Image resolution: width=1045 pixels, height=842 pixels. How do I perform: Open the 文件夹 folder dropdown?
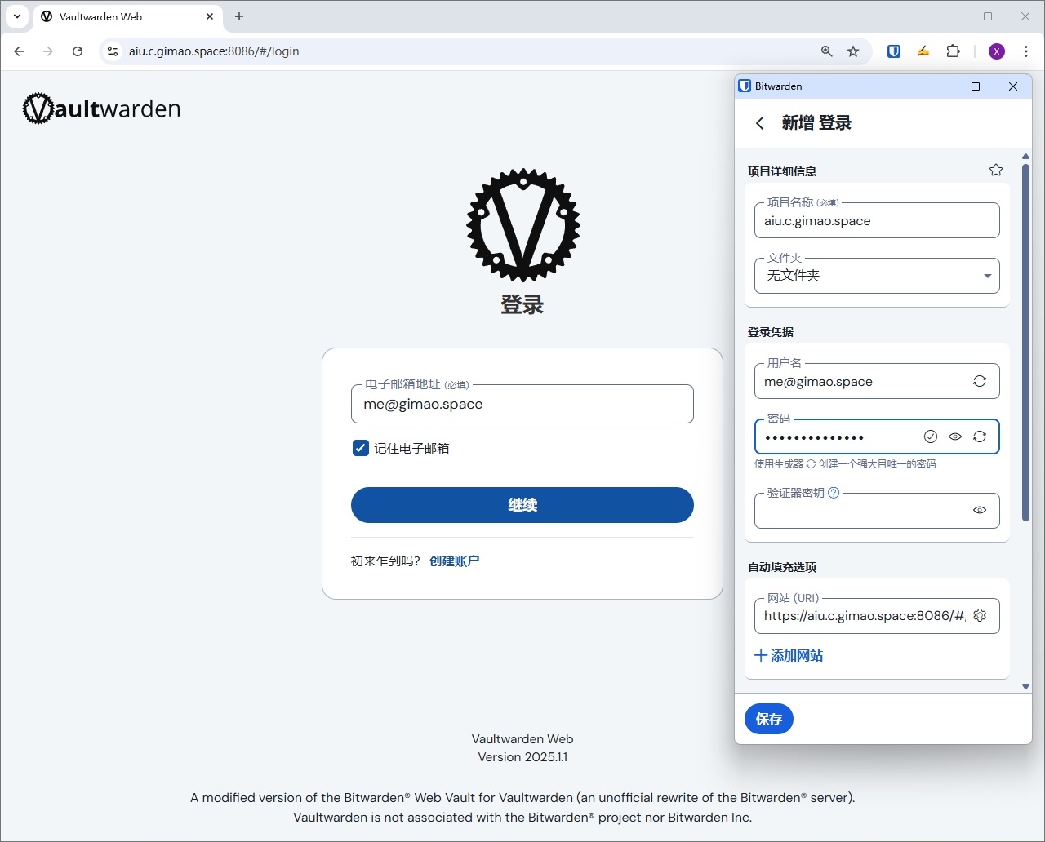coord(877,276)
